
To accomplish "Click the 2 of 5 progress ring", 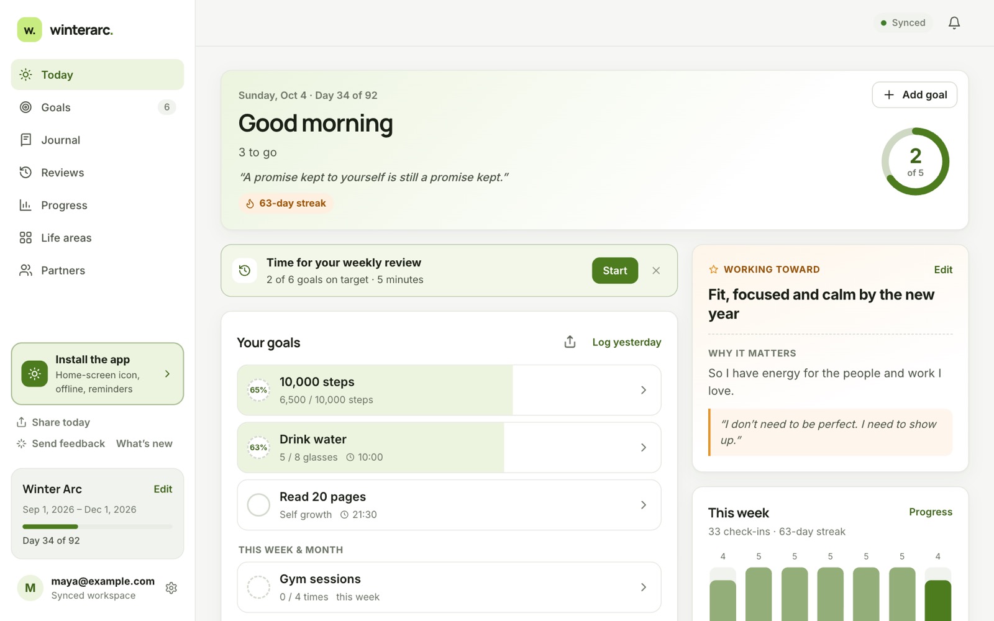I will tap(915, 161).
